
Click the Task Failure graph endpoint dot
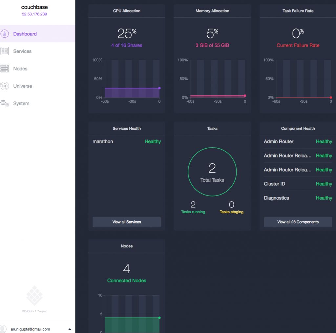(331, 97)
